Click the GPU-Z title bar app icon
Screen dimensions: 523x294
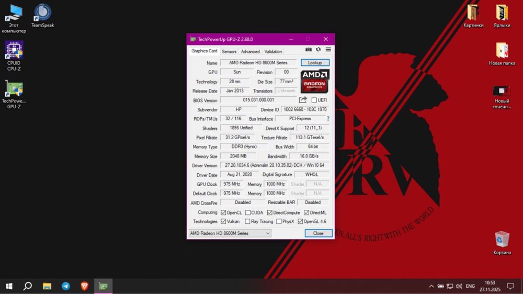[193, 39]
